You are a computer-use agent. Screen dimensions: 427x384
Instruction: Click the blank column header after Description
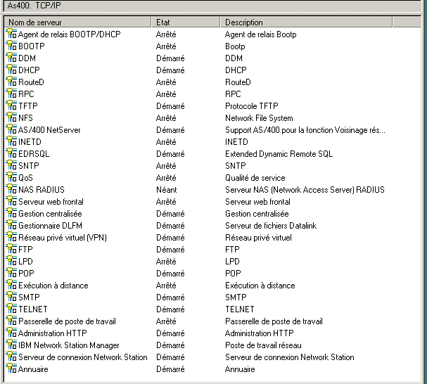[407, 22]
